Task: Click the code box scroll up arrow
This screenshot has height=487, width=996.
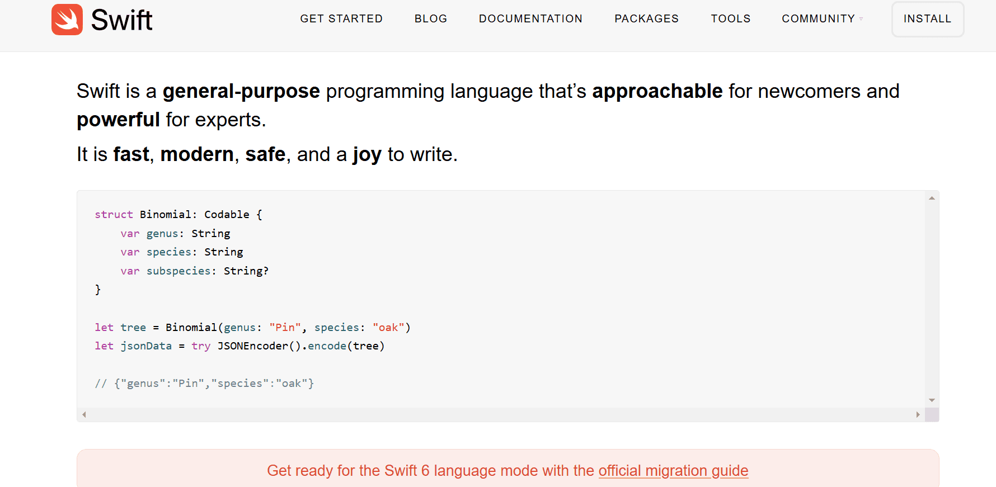Action: (x=932, y=198)
